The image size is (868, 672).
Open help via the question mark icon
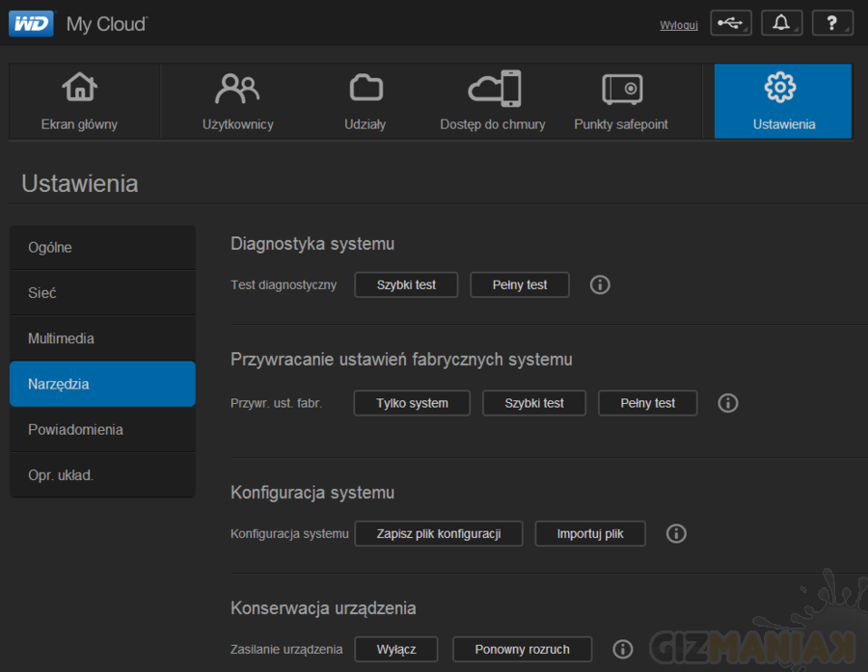click(832, 23)
